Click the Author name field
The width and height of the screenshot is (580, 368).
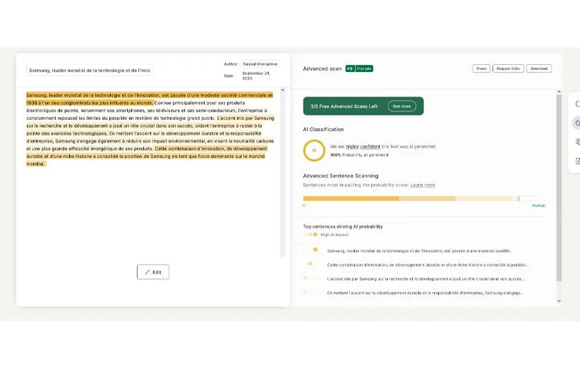tap(260, 63)
